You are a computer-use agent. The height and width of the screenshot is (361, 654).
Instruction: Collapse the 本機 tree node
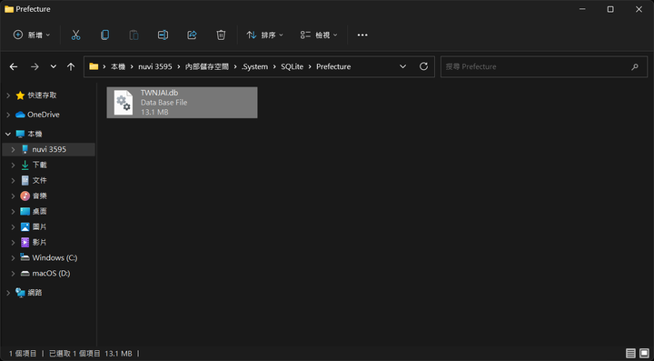pyautogui.click(x=8, y=134)
